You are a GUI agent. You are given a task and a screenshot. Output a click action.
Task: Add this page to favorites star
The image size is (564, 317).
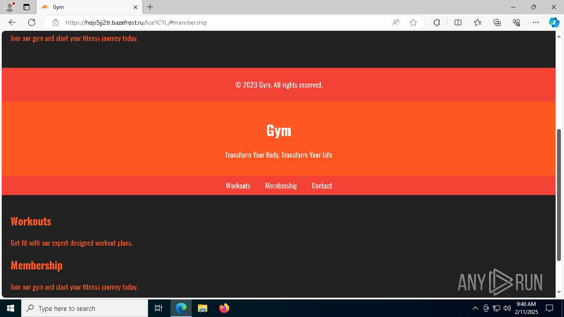click(x=413, y=22)
